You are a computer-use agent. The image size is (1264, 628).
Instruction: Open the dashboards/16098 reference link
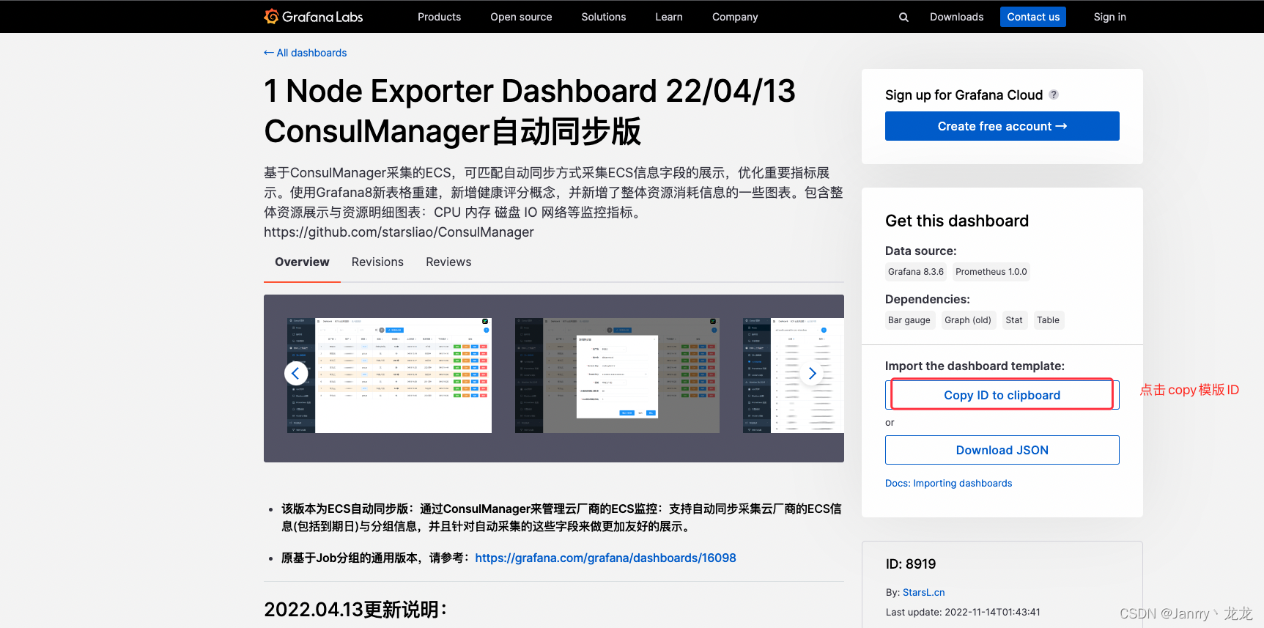[x=605, y=558]
